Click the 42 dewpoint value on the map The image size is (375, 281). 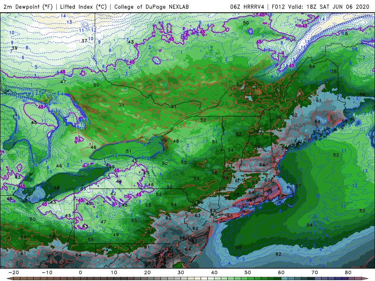point(113,193)
